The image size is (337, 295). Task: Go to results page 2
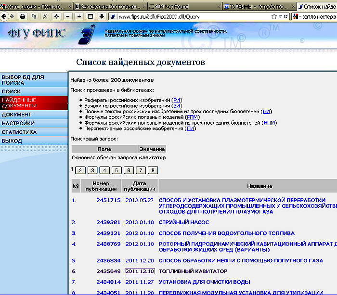[80, 170]
